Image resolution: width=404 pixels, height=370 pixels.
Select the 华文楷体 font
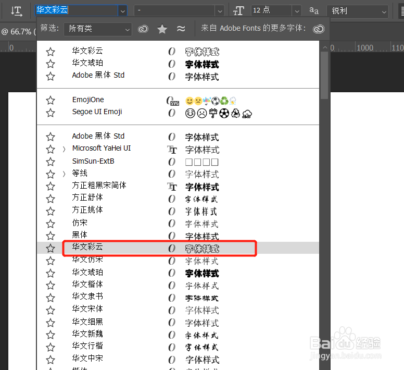[87, 285]
